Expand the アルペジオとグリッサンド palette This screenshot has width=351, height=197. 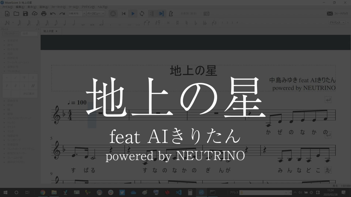point(19,118)
